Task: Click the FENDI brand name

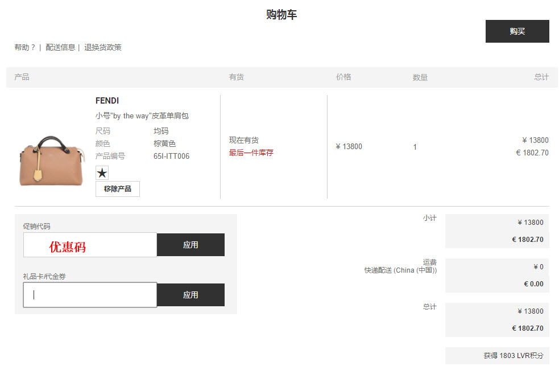Action: (107, 101)
